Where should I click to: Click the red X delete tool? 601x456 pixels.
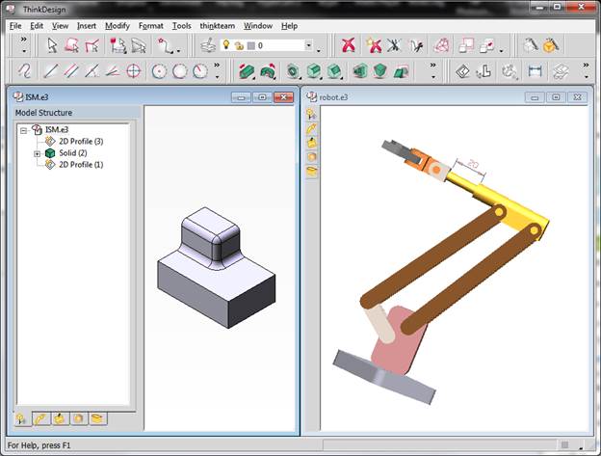pyautogui.click(x=348, y=45)
